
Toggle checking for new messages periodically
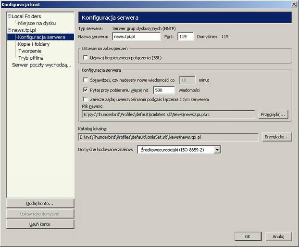[86, 80]
